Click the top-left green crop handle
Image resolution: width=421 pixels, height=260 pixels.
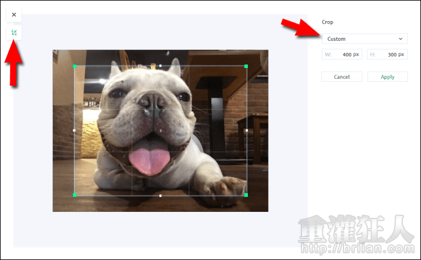coord(75,66)
